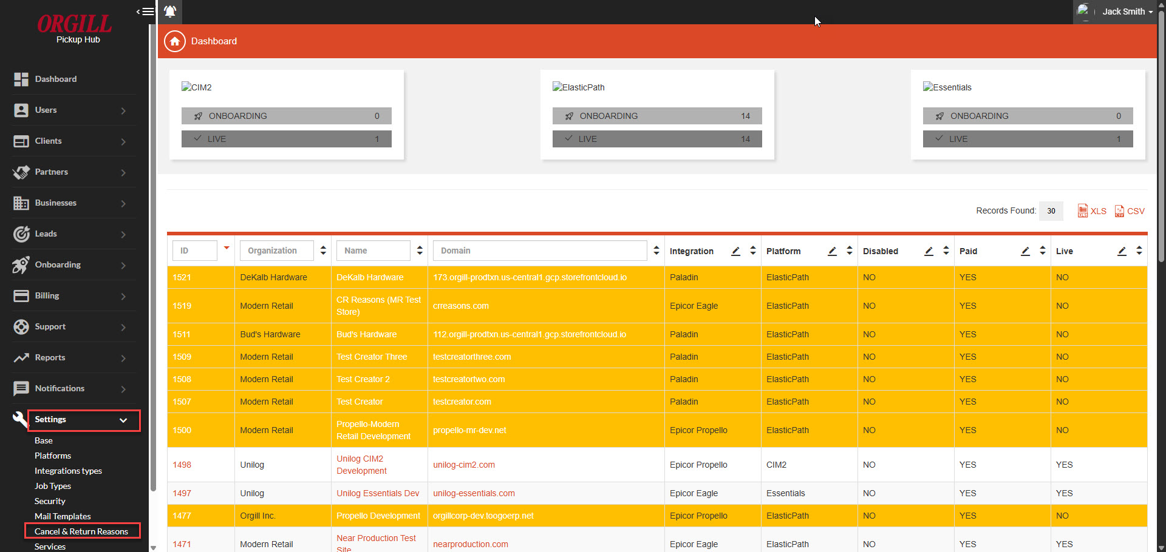Open record ID 1498
The image size is (1166, 552).
tap(182, 465)
